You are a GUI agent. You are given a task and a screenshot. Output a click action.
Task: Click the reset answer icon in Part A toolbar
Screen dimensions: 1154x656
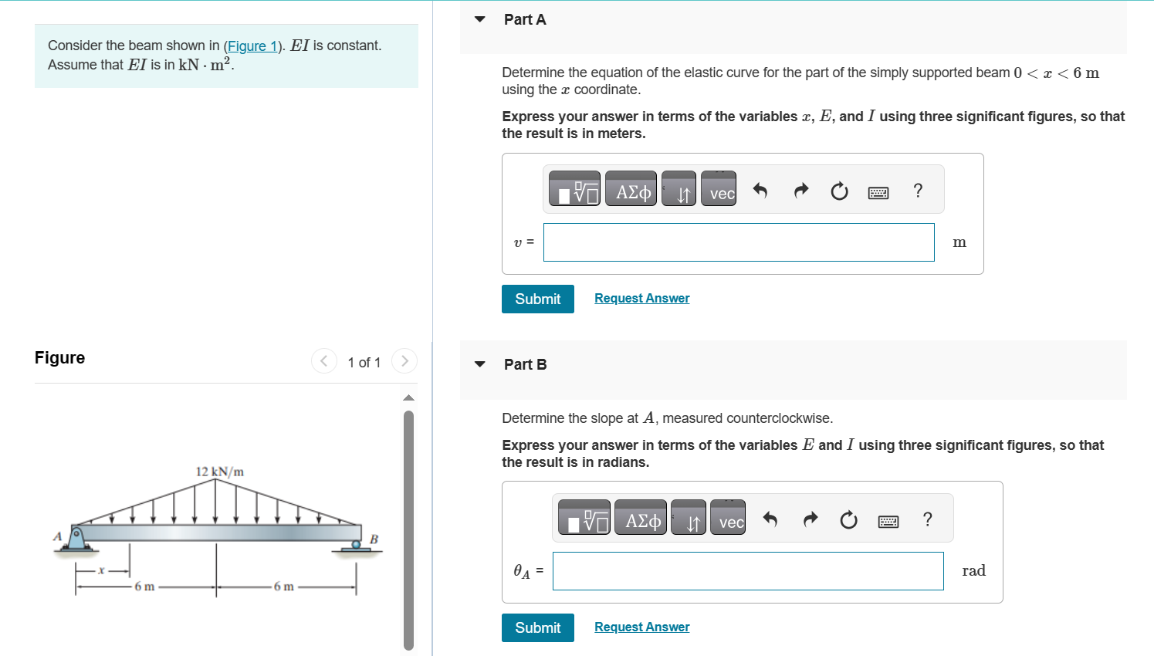tap(839, 190)
